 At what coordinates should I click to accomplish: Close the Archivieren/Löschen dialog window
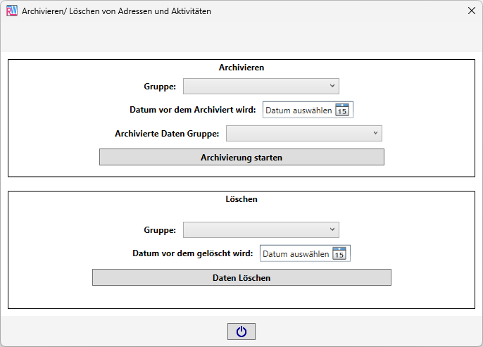[x=471, y=11]
